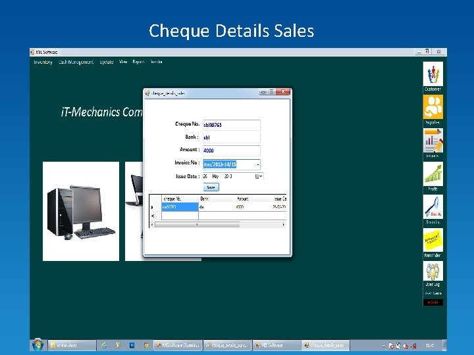The height and width of the screenshot is (355, 474).
Task: Switch to cheque_details_purc taskbar window
Action: point(227,345)
